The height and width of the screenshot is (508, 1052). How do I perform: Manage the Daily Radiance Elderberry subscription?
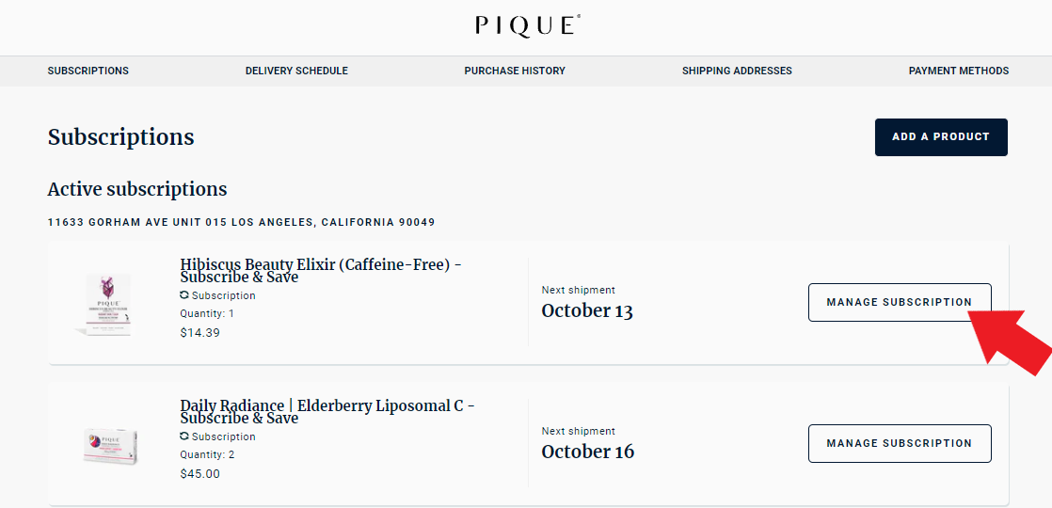899,443
